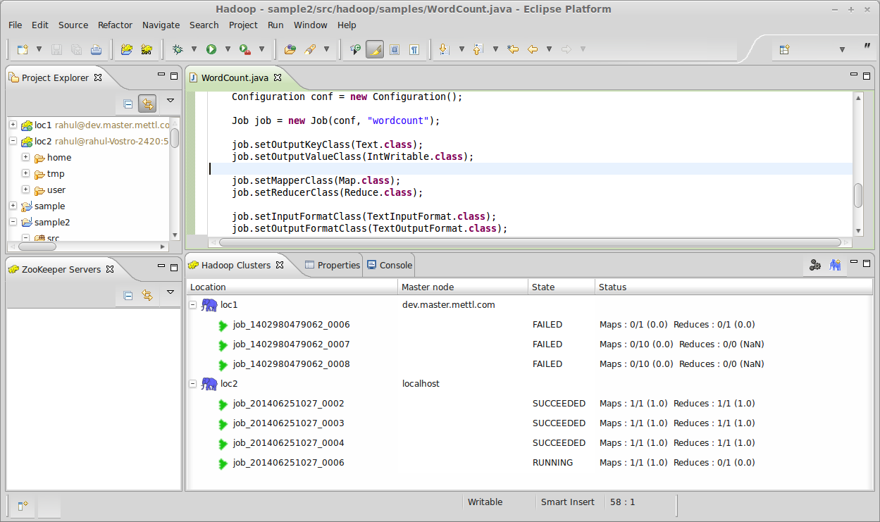The image size is (880, 522).
Task: Sort by the Master node column header
Action: (463, 287)
